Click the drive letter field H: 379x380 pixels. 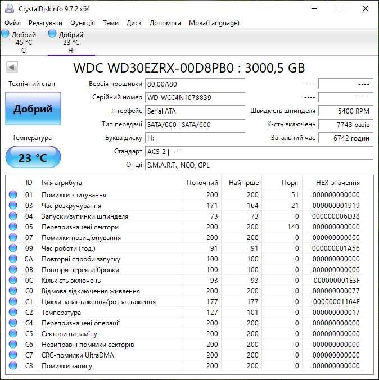(195, 138)
